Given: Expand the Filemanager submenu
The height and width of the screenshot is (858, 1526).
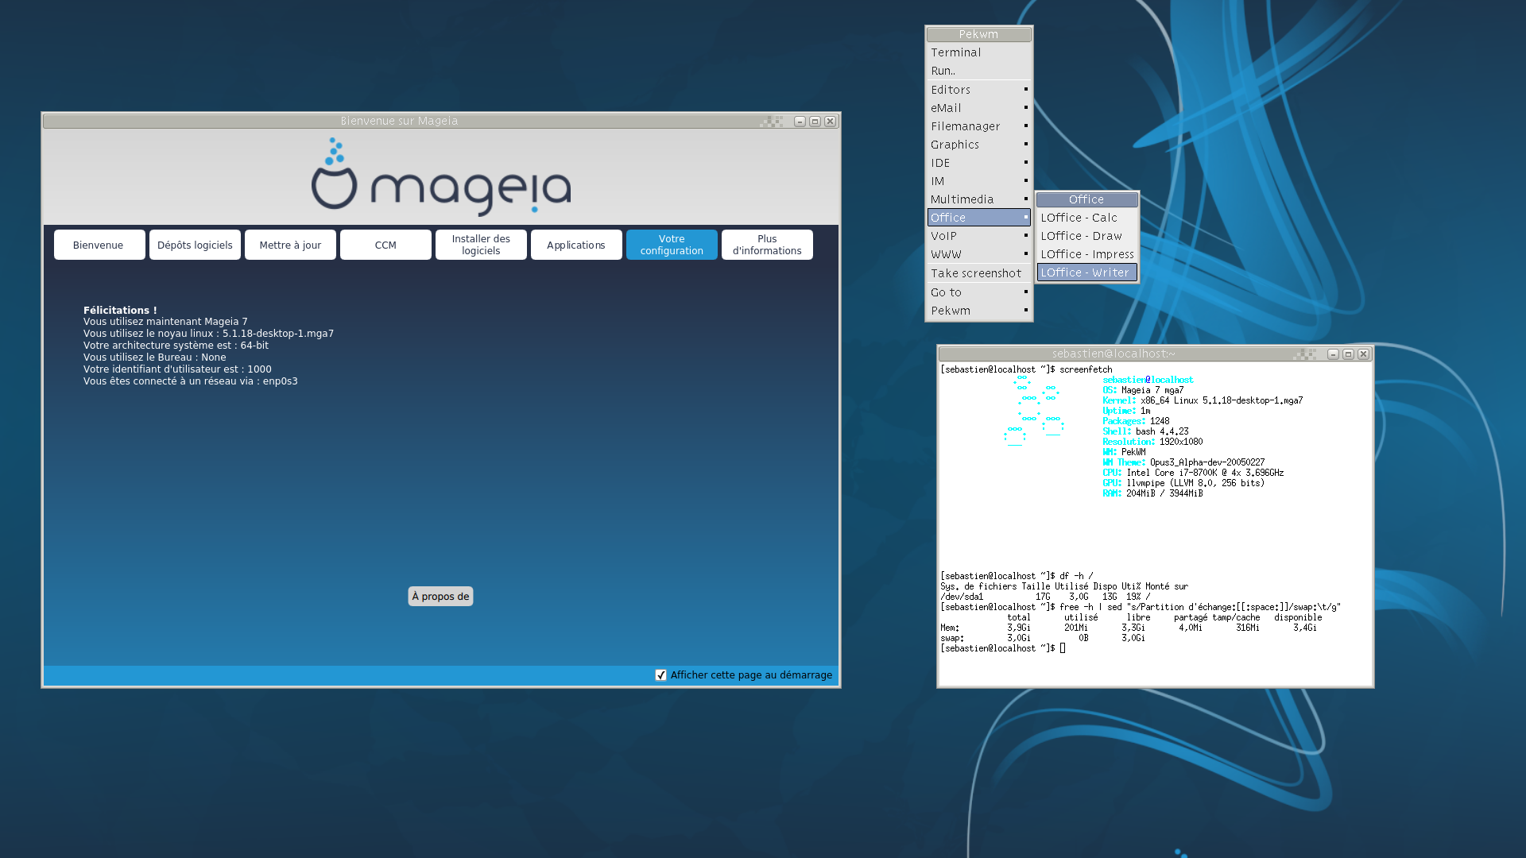Looking at the screenshot, I should (979, 126).
